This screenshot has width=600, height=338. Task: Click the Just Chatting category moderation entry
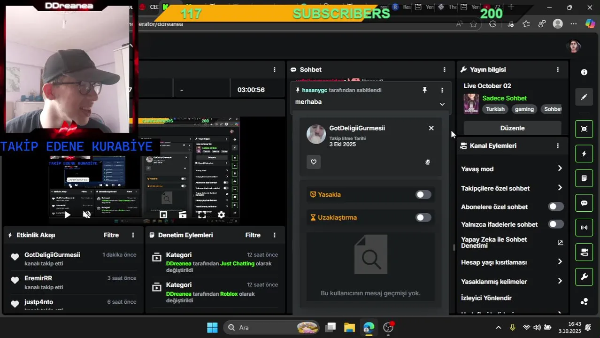(x=237, y=263)
